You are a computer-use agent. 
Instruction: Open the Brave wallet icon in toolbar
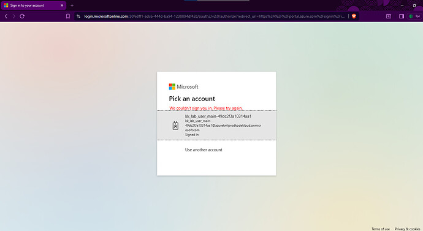pos(389,16)
